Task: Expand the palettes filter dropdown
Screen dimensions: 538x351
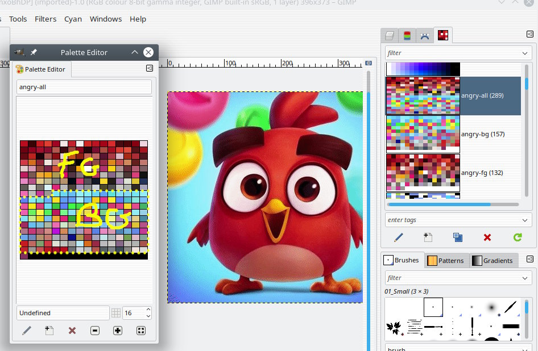Action: point(525,53)
